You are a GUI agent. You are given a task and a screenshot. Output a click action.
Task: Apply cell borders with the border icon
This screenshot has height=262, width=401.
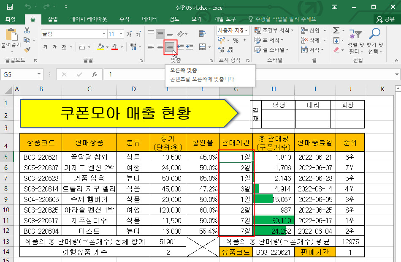click(x=82, y=47)
